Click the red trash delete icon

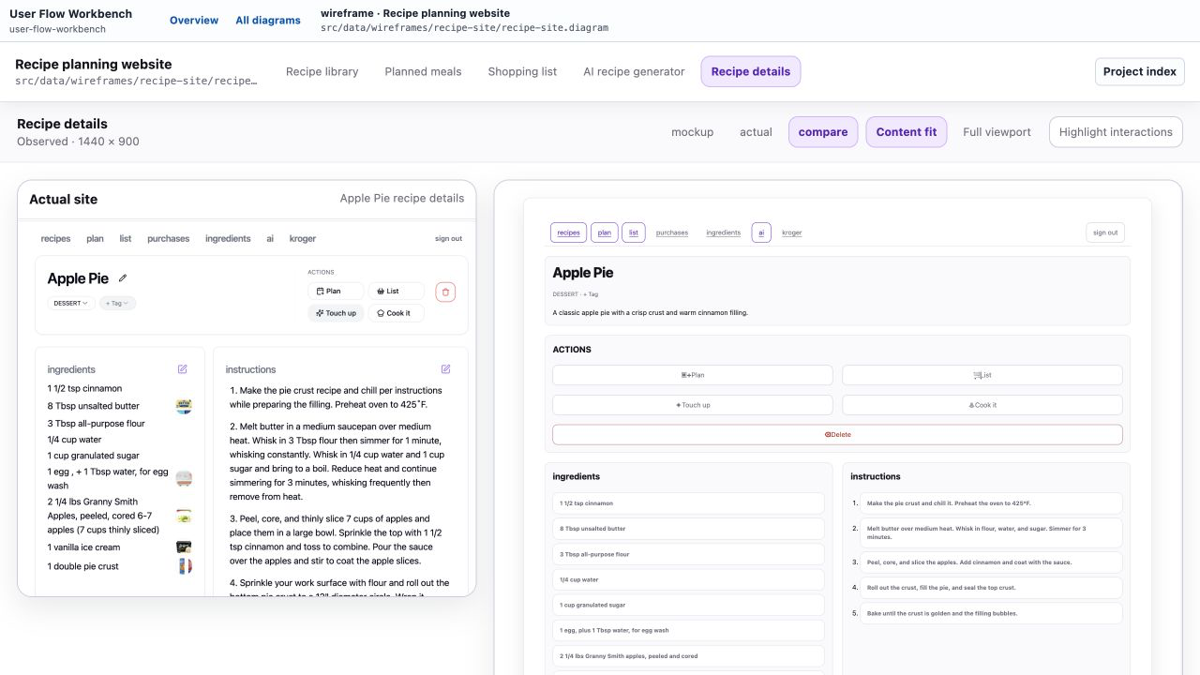[445, 292]
